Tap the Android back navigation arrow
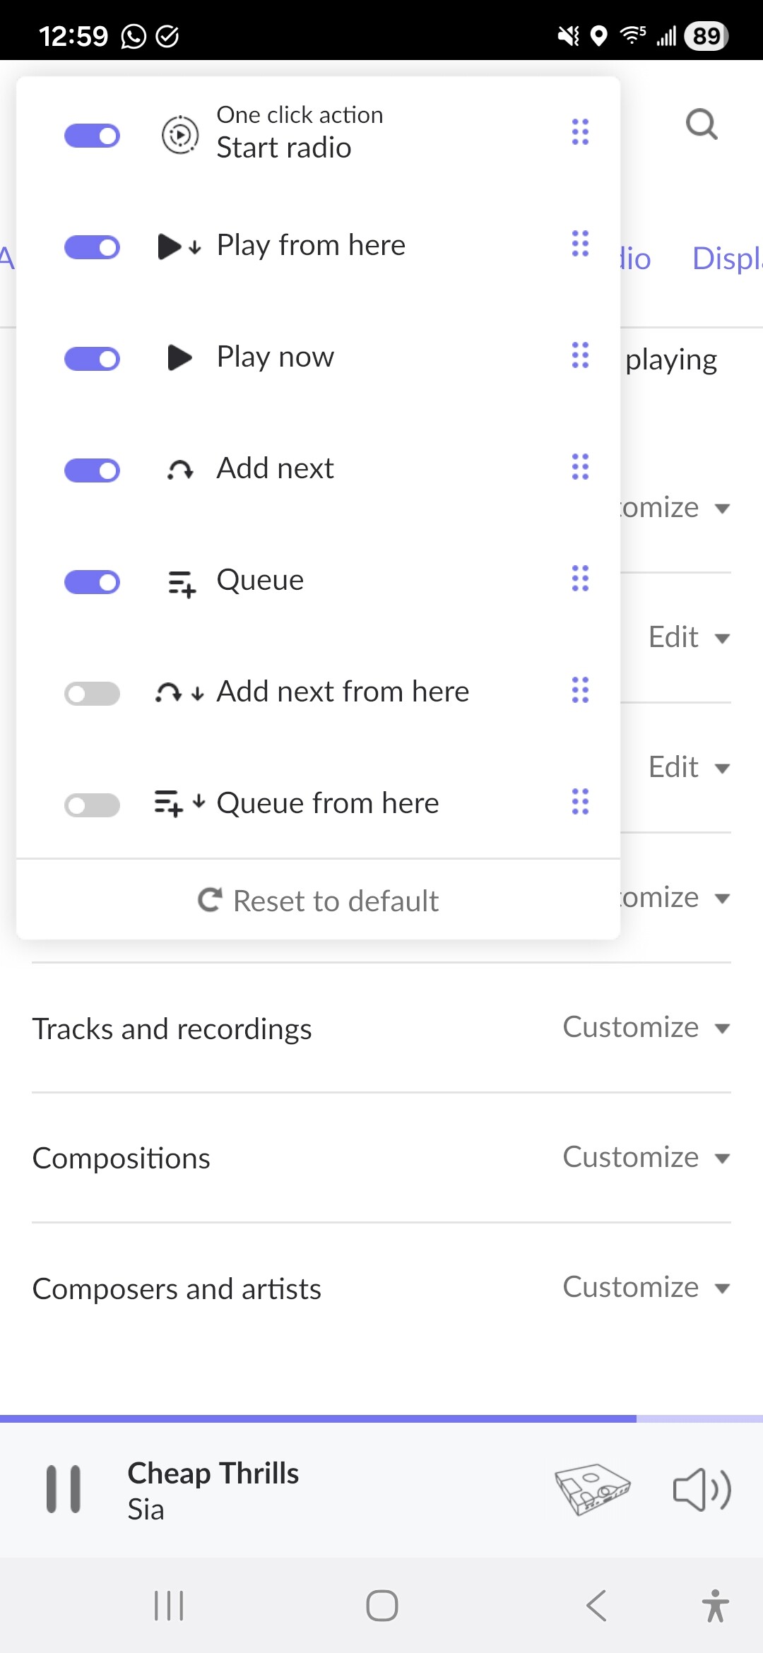Viewport: 763px width, 1653px height. 597,1606
